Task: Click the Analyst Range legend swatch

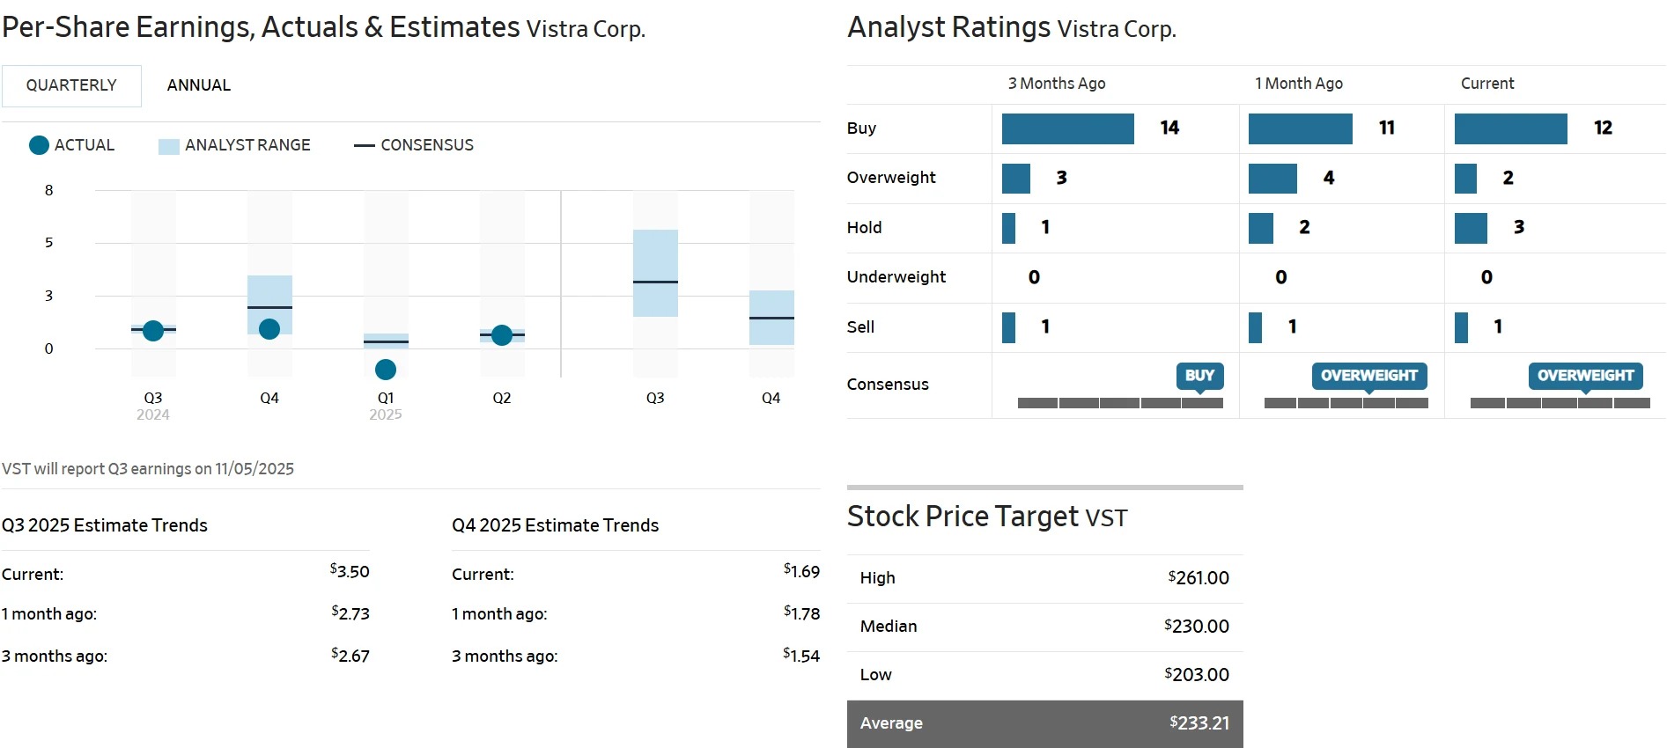Action: (x=168, y=146)
